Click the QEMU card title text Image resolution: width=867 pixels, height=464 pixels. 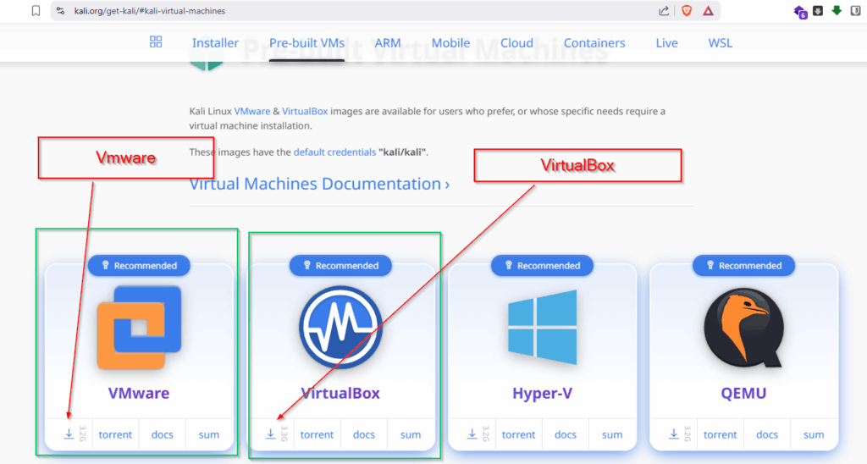tap(743, 393)
